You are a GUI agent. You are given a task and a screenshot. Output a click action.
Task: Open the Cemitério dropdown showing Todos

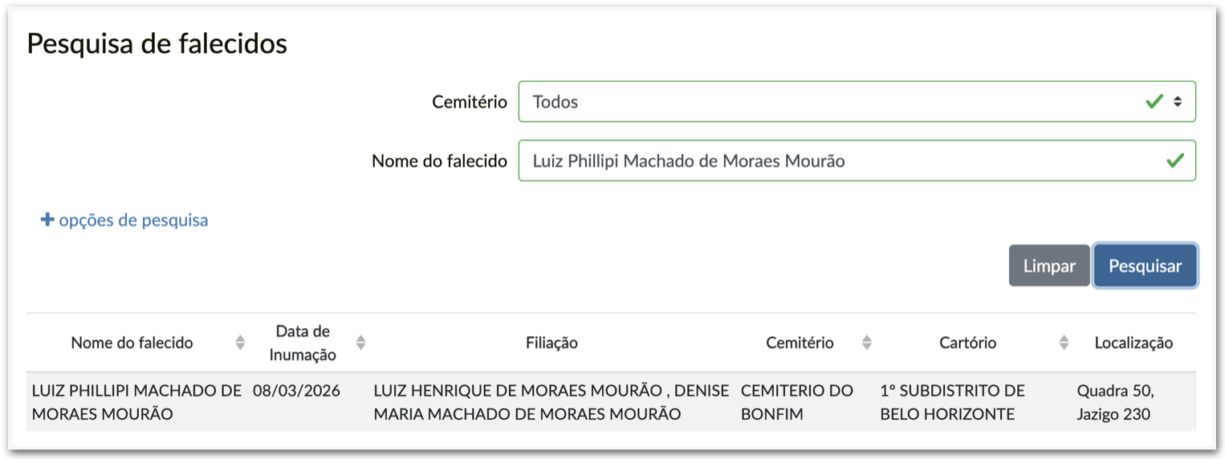point(835,102)
